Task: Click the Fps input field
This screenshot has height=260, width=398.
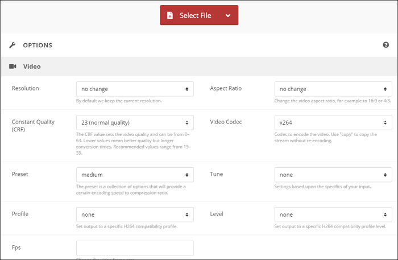Action: 135,248
